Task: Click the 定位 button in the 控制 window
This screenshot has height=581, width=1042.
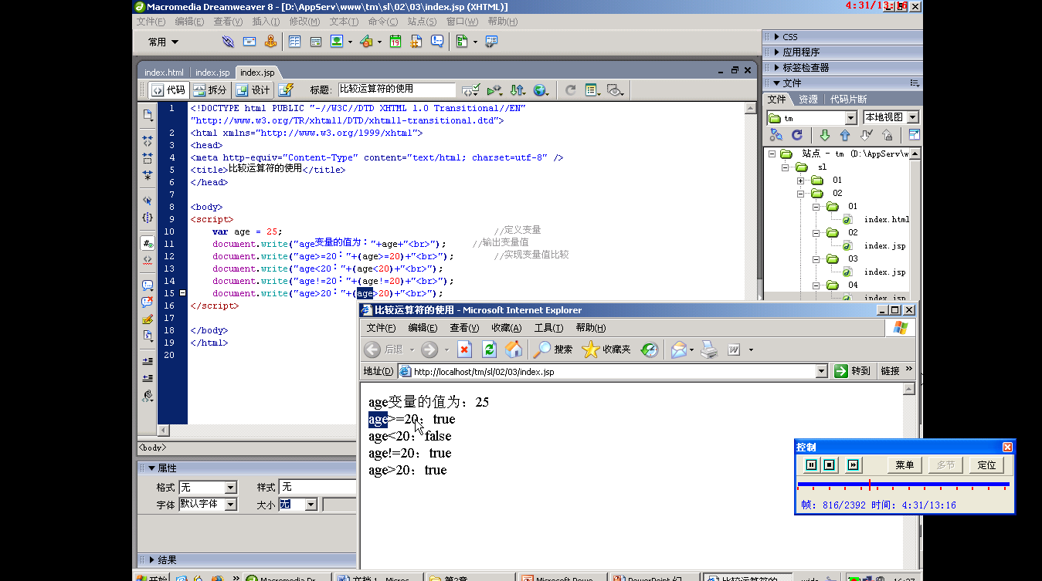Action: [x=986, y=464]
